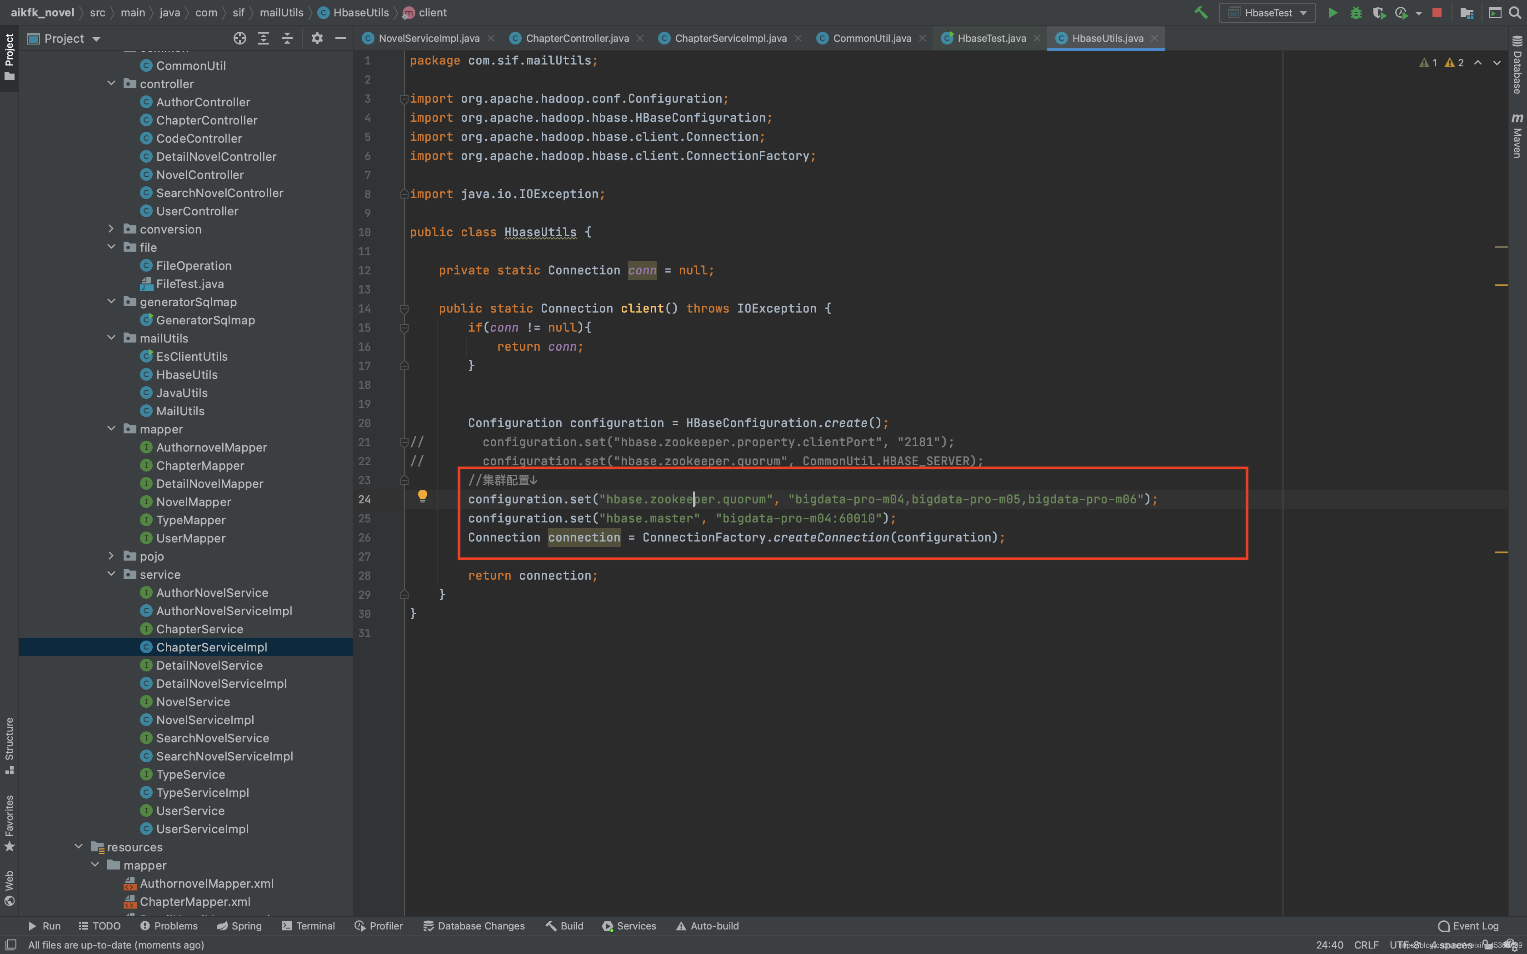Collapse all in Project tree
This screenshot has width=1527, height=954.
287,39
